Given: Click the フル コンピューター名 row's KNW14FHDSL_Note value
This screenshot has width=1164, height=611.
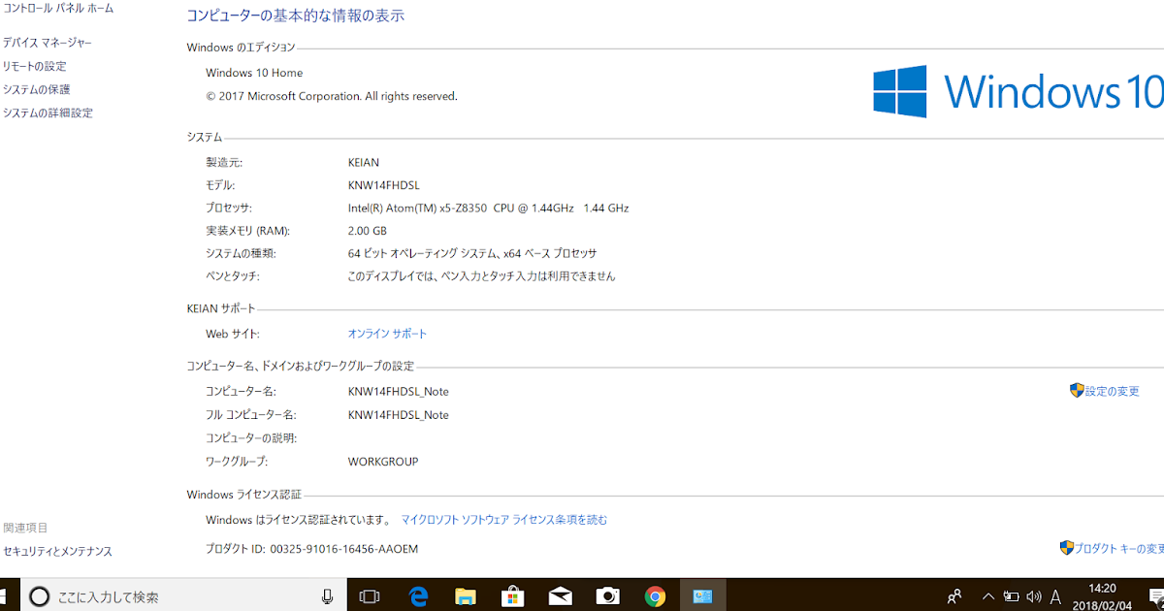Looking at the screenshot, I should click(x=399, y=415).
